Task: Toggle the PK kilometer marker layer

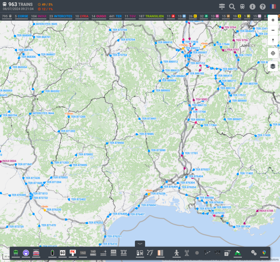Action: (73, 253)
